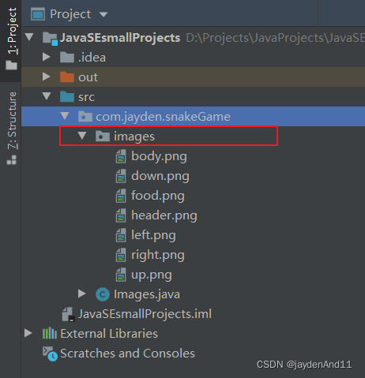Select the left.png file name
Image resolution: width=365 pixels, height=378 pixels.
click(x=153, y=235)
